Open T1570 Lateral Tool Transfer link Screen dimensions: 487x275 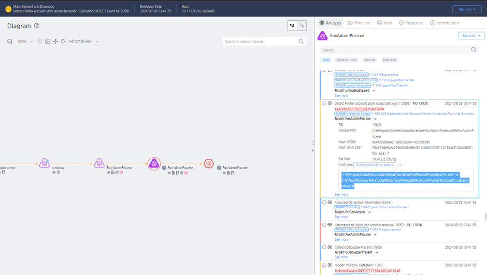click(x=390, y=85)
